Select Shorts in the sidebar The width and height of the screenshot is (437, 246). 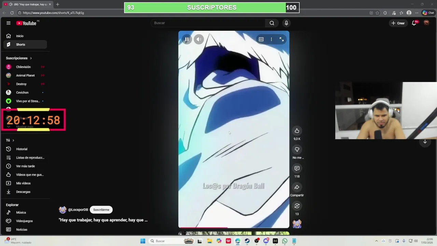[25, 44]
